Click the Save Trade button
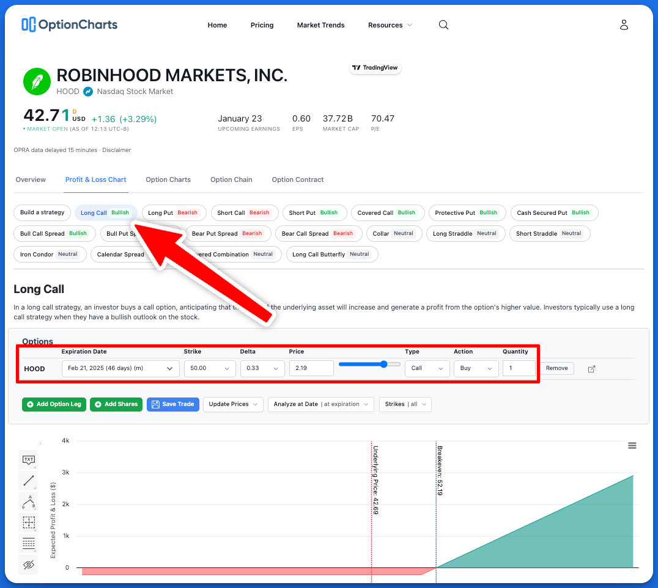658x588 pixels. (x=172, y=404)
